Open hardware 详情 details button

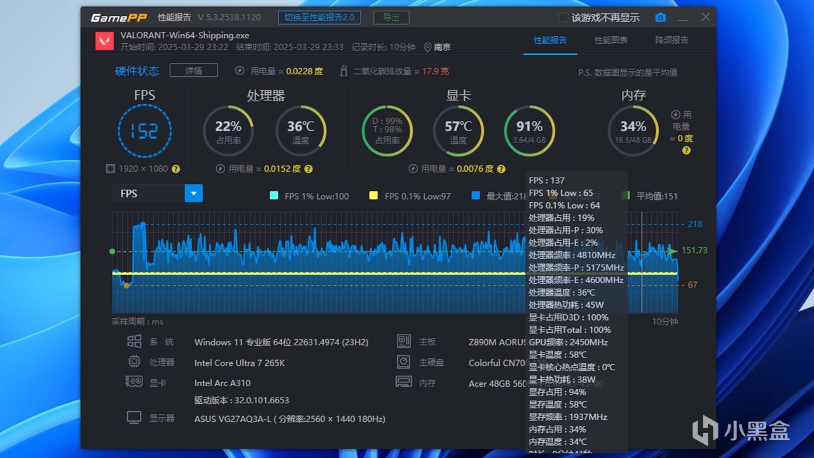194,71
